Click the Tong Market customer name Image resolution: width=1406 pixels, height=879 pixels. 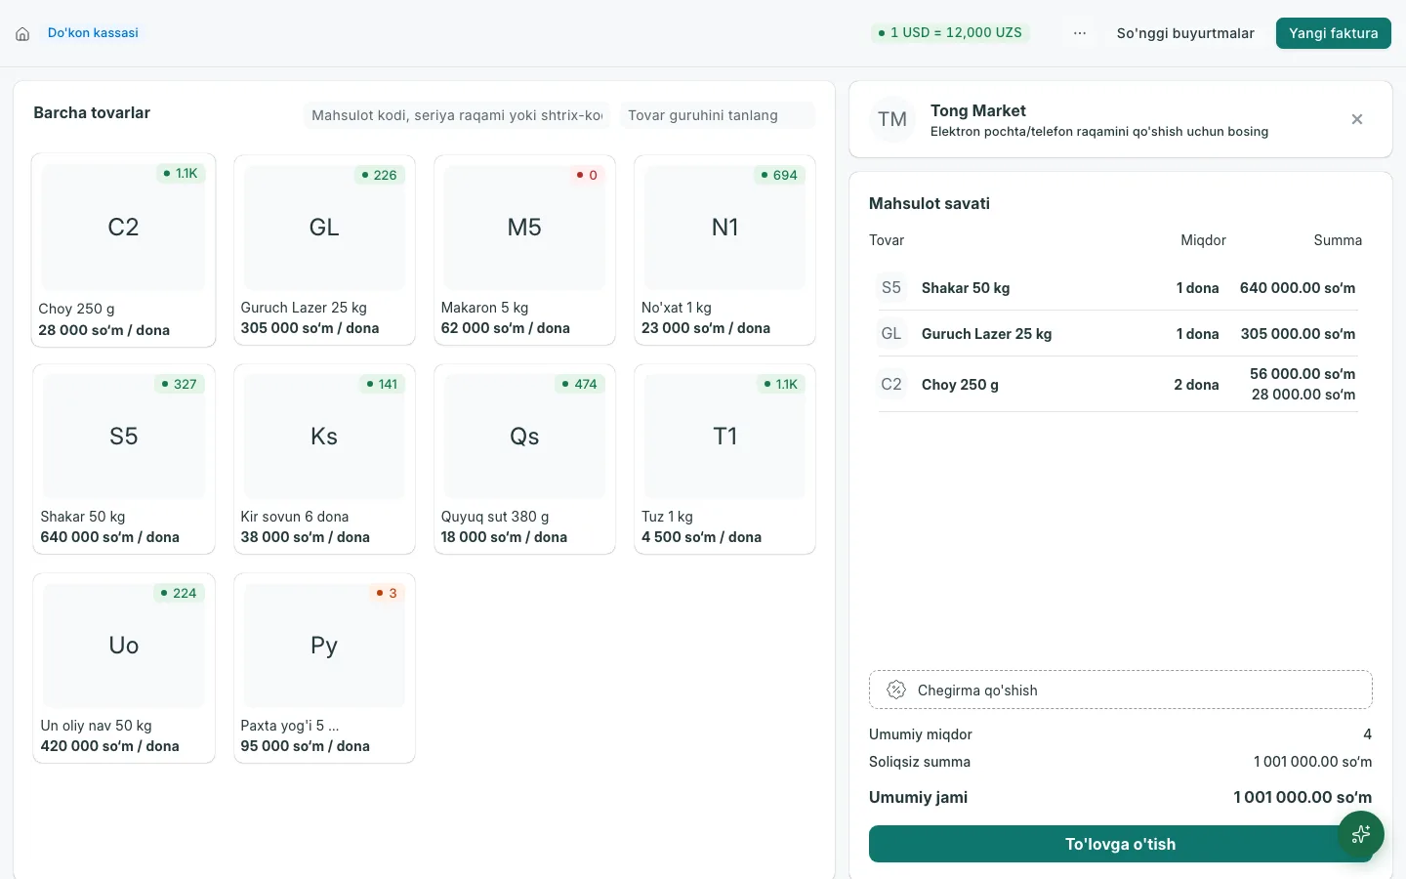978,110
